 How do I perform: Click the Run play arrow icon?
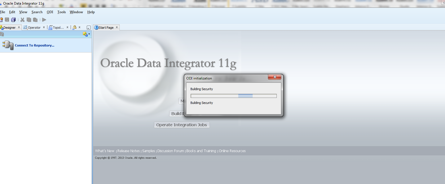coord(44,20)
